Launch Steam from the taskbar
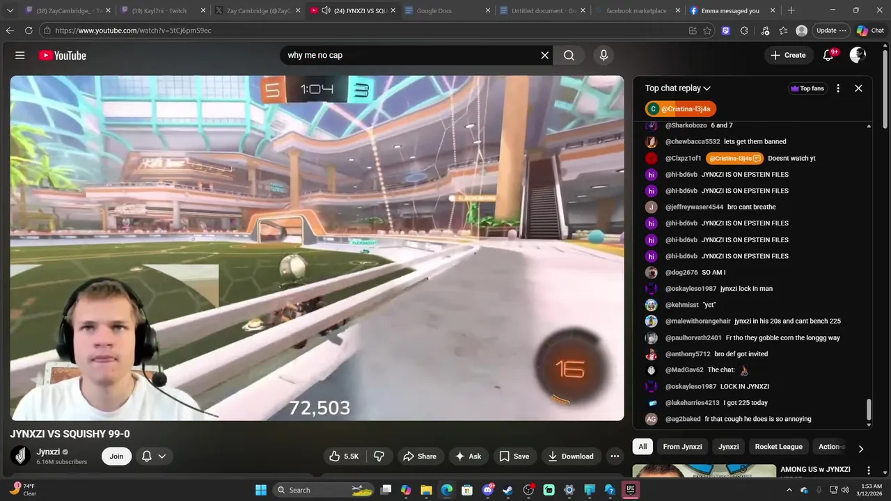This screenshot has height=501, width=891. click(x=507, y=490)
